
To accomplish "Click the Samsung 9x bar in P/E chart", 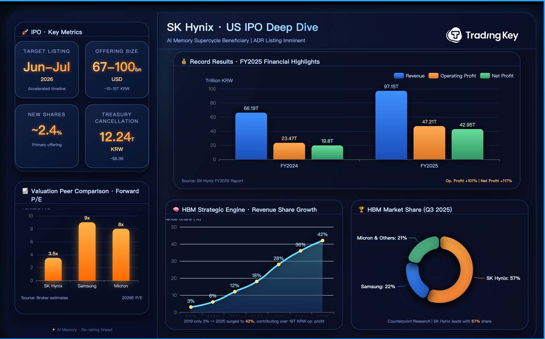I will click(x=87, y=252).
